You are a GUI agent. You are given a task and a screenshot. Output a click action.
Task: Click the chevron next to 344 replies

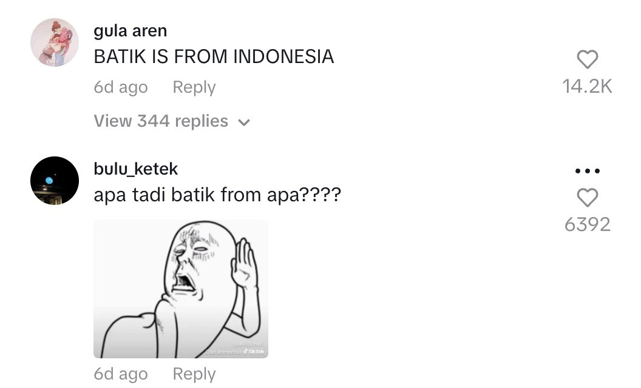(x=244, y=122)
